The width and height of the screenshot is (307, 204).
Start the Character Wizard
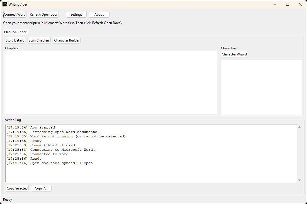[x=234, y=54]
